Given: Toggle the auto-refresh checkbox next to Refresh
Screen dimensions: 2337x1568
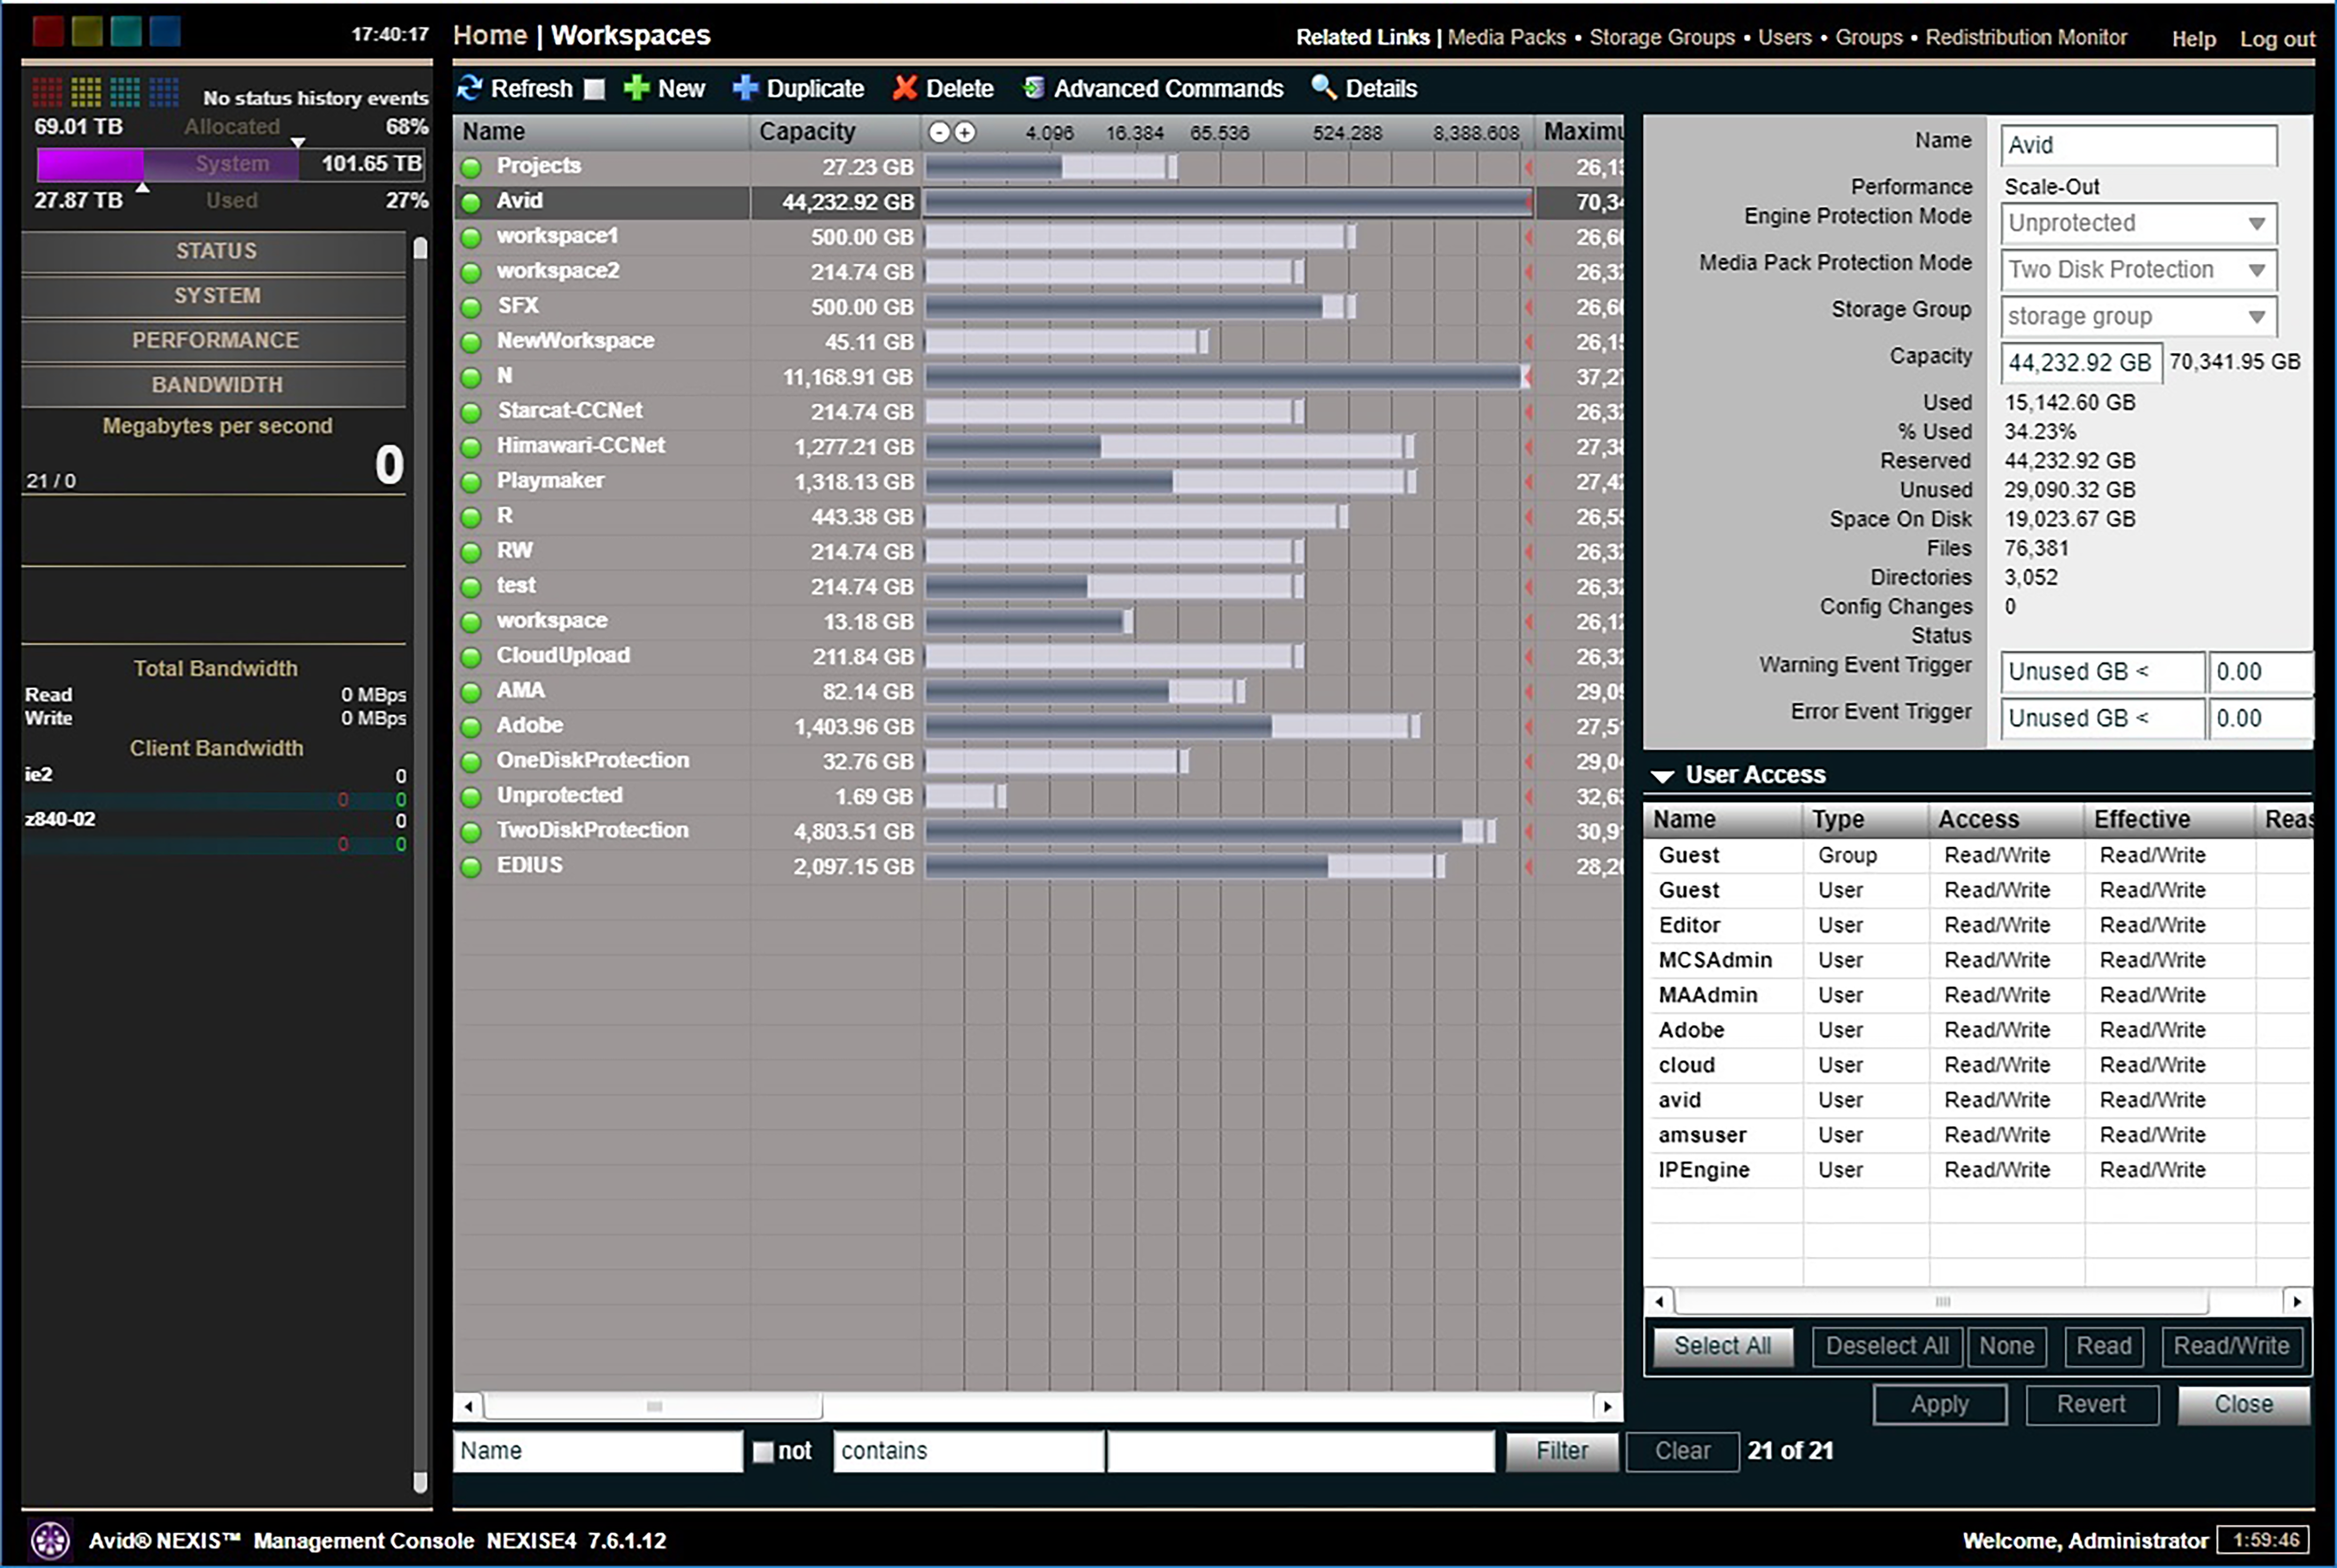Looking at the screenshot, I should click(x=595, y=89).
